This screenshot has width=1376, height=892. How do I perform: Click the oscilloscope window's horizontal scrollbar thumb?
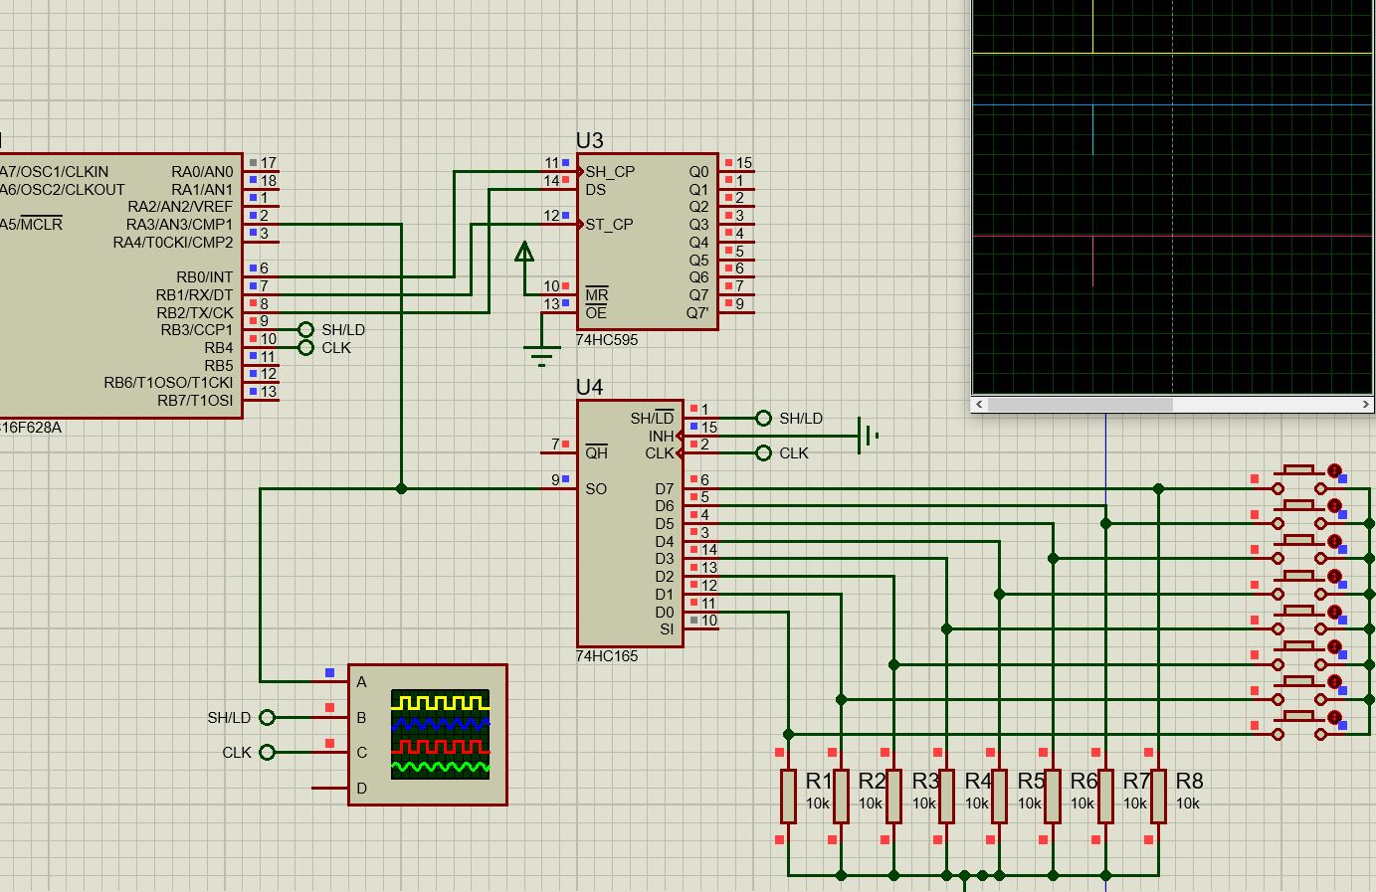tap(1081, 405)
